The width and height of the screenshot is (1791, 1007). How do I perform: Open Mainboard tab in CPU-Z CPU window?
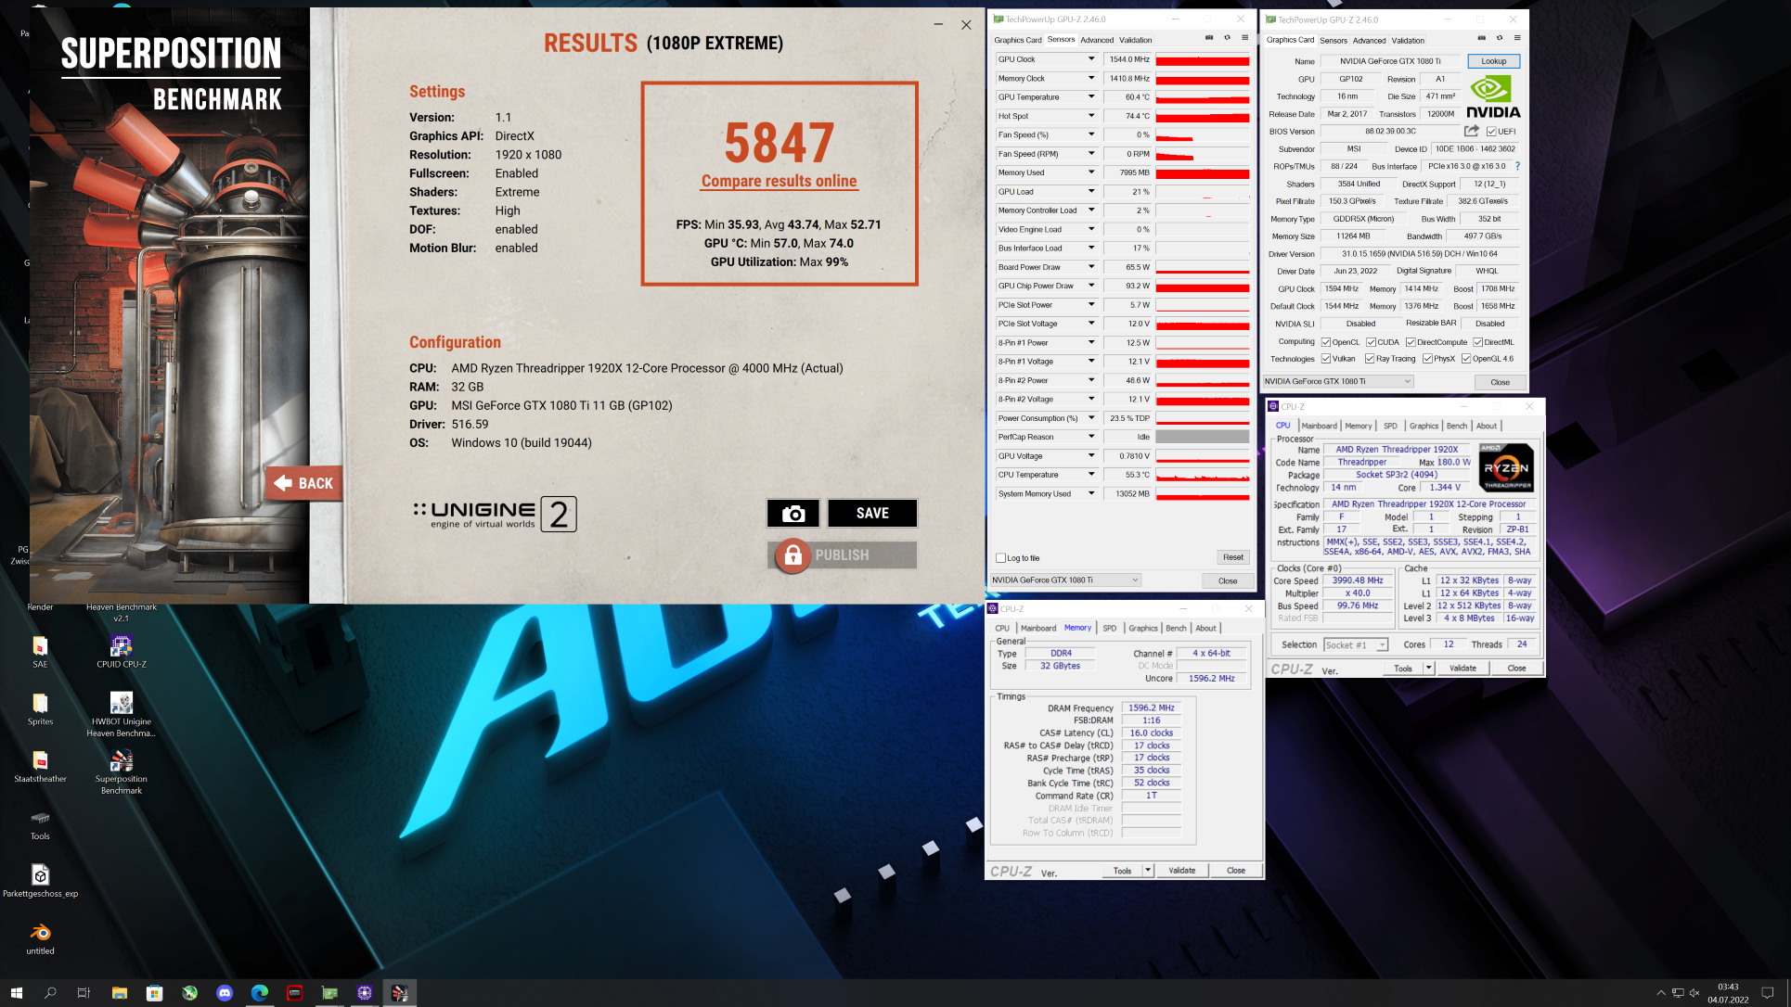[x=1319, y=426]
